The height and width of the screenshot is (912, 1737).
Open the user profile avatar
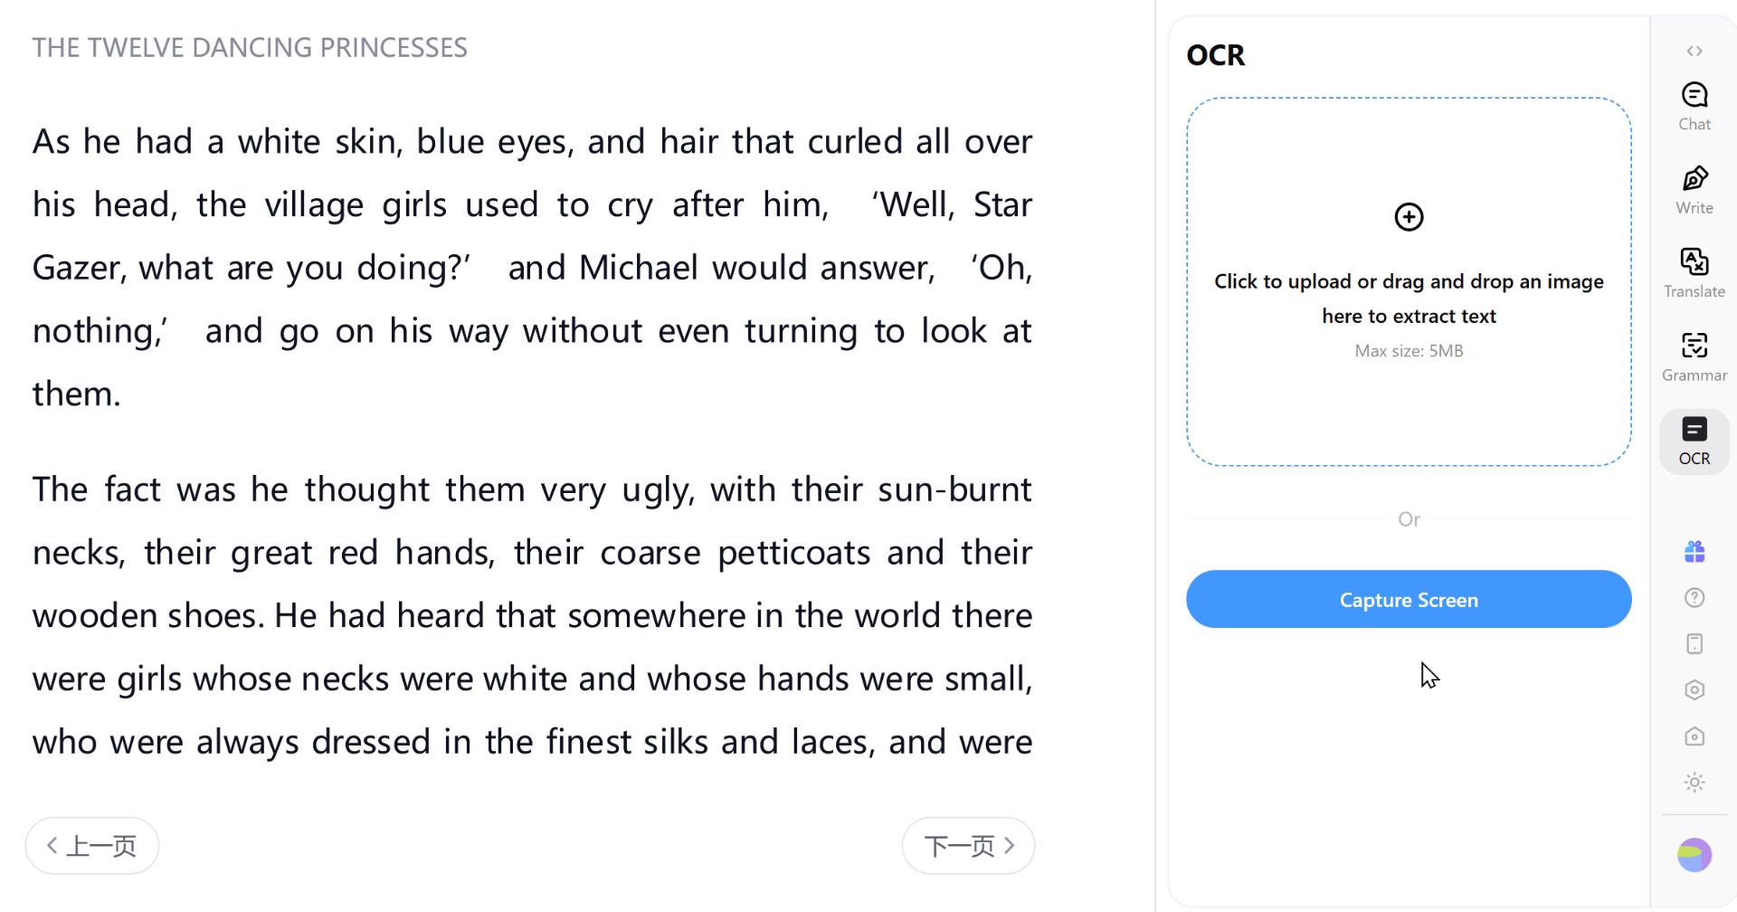[1694, 855]
